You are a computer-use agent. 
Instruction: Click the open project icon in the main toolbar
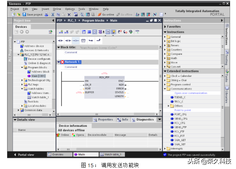click(x=19, y=15)
